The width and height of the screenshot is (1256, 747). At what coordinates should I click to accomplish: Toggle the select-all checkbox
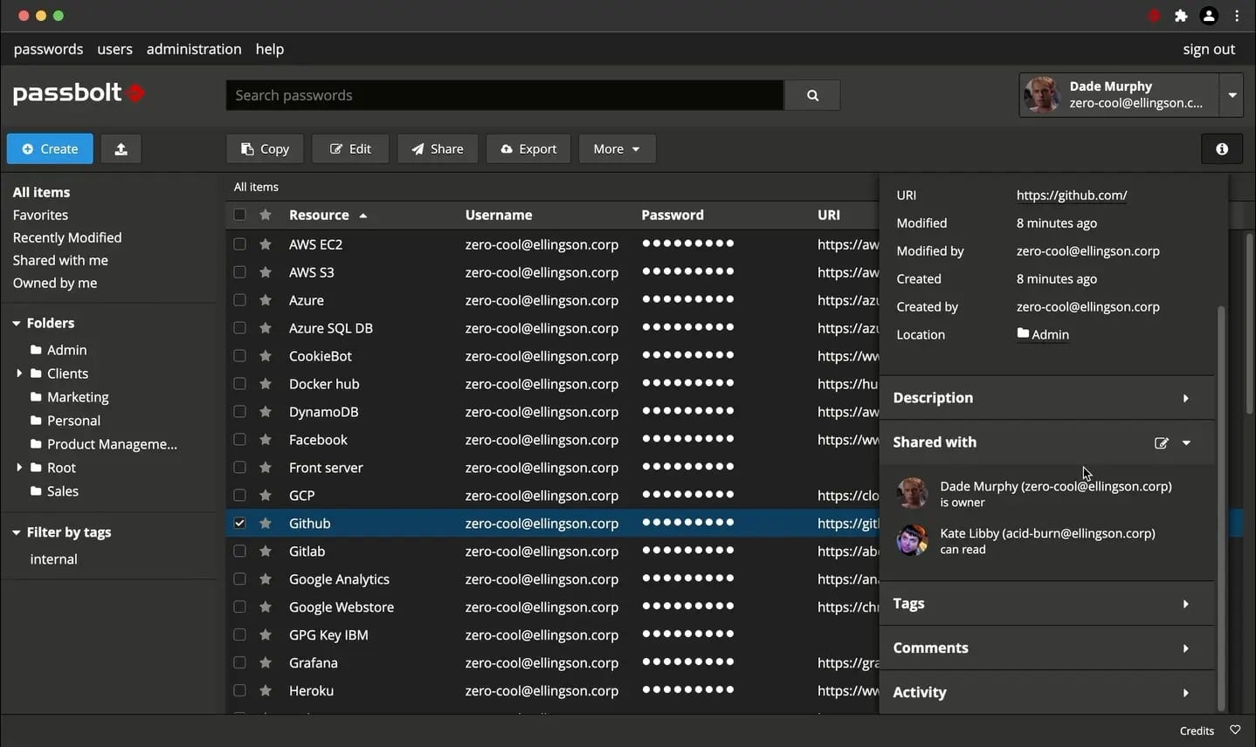239,215
